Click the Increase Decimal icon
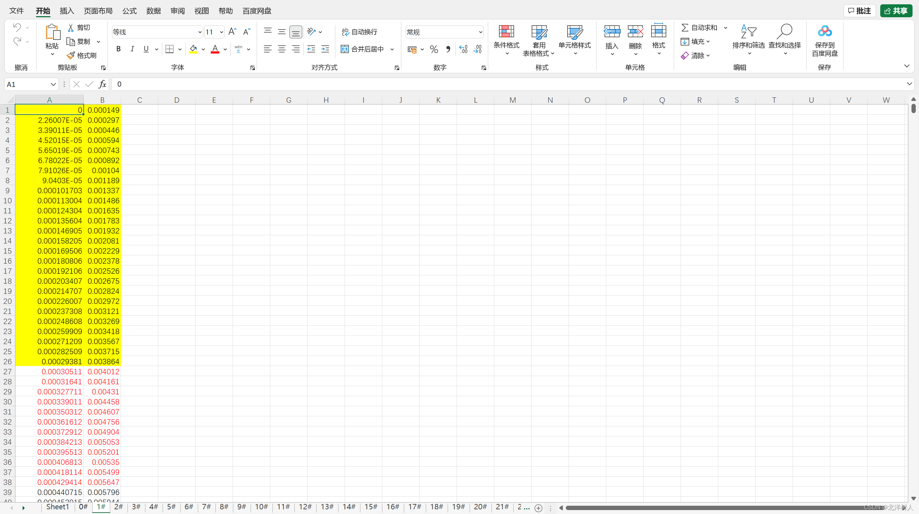The image size is (919, 514). point(463,49)
